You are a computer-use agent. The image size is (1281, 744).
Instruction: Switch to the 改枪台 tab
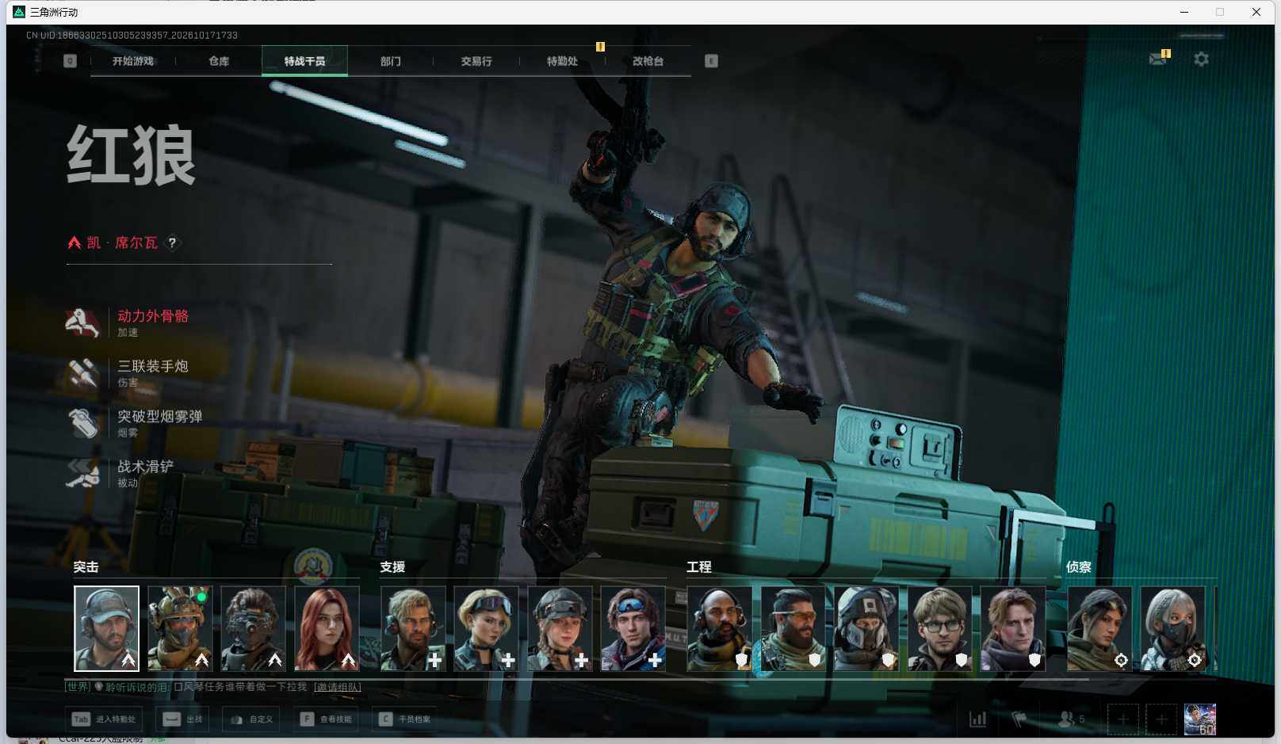coord(648,61)
